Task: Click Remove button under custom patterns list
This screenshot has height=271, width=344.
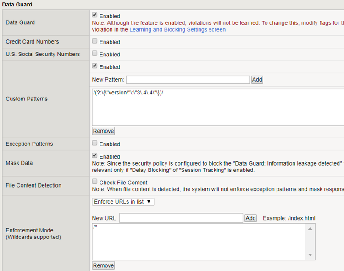Action: (x=103, y=131)
